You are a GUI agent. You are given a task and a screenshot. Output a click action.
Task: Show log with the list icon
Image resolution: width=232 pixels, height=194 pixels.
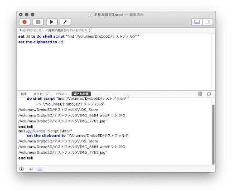[x=40, y=169]
